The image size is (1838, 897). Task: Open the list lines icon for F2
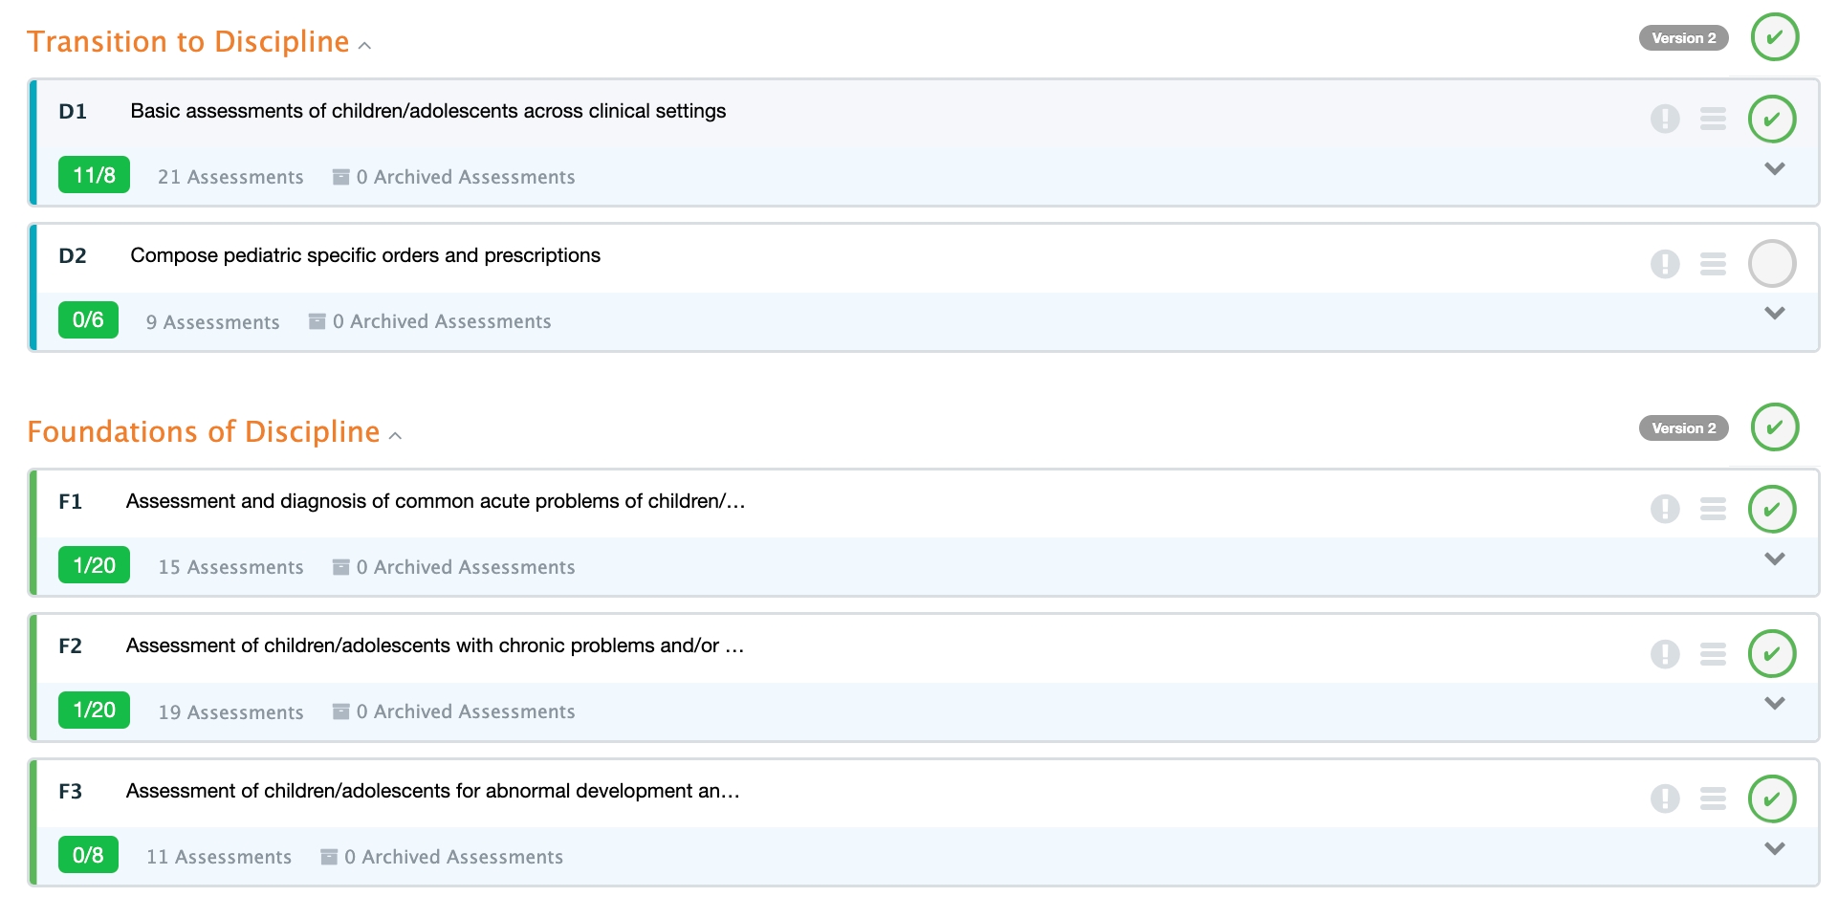[x=1713, y=654]
